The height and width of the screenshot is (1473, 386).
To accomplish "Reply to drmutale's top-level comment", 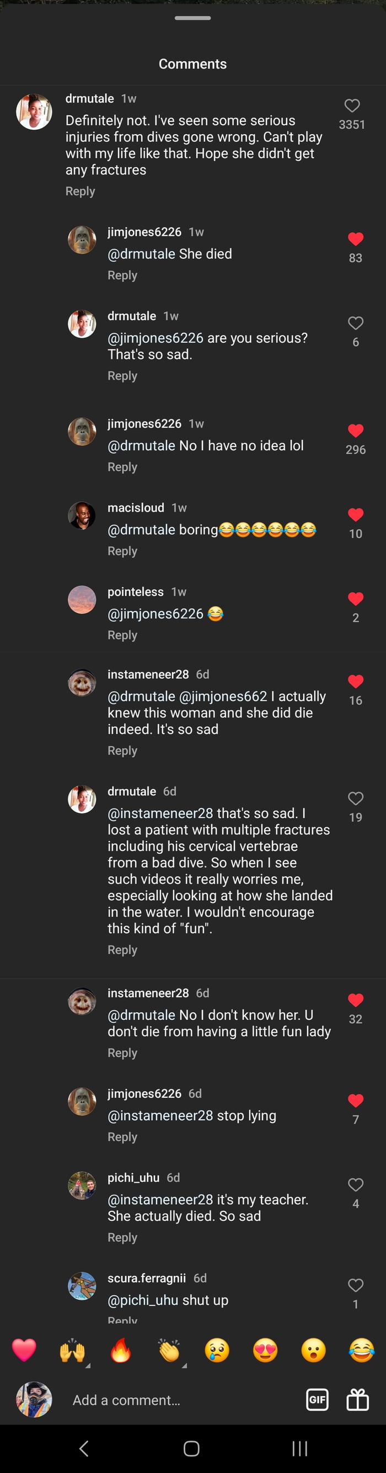I will tap(80, 191).
